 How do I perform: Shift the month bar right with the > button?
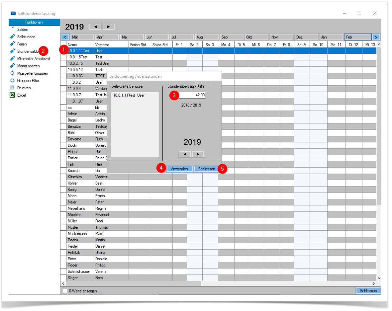click(x=376, y=37)
